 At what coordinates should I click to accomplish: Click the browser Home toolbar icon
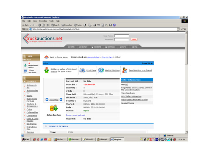[x=47, y=25]
